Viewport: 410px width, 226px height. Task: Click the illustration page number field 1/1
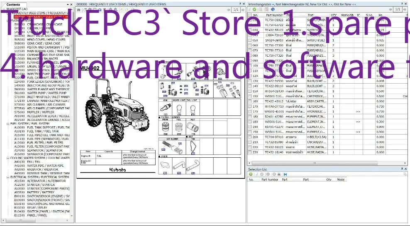coord(236,10)
